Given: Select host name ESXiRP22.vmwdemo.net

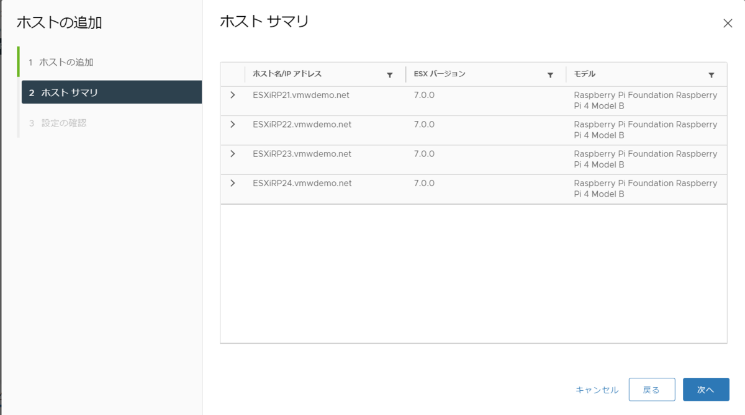Looking at the screenshot, I should pyautogui.click(x=302, y=125).
